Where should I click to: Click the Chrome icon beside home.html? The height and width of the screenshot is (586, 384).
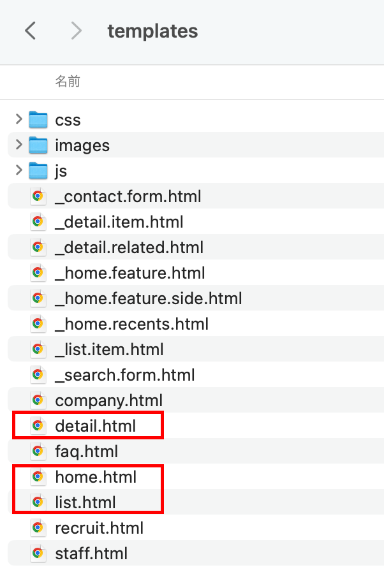[x=38, y=476]
